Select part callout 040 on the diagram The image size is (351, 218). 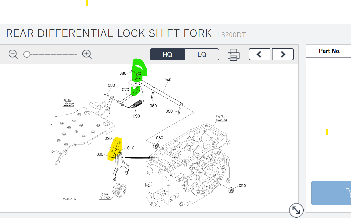[x=168, y=80]
